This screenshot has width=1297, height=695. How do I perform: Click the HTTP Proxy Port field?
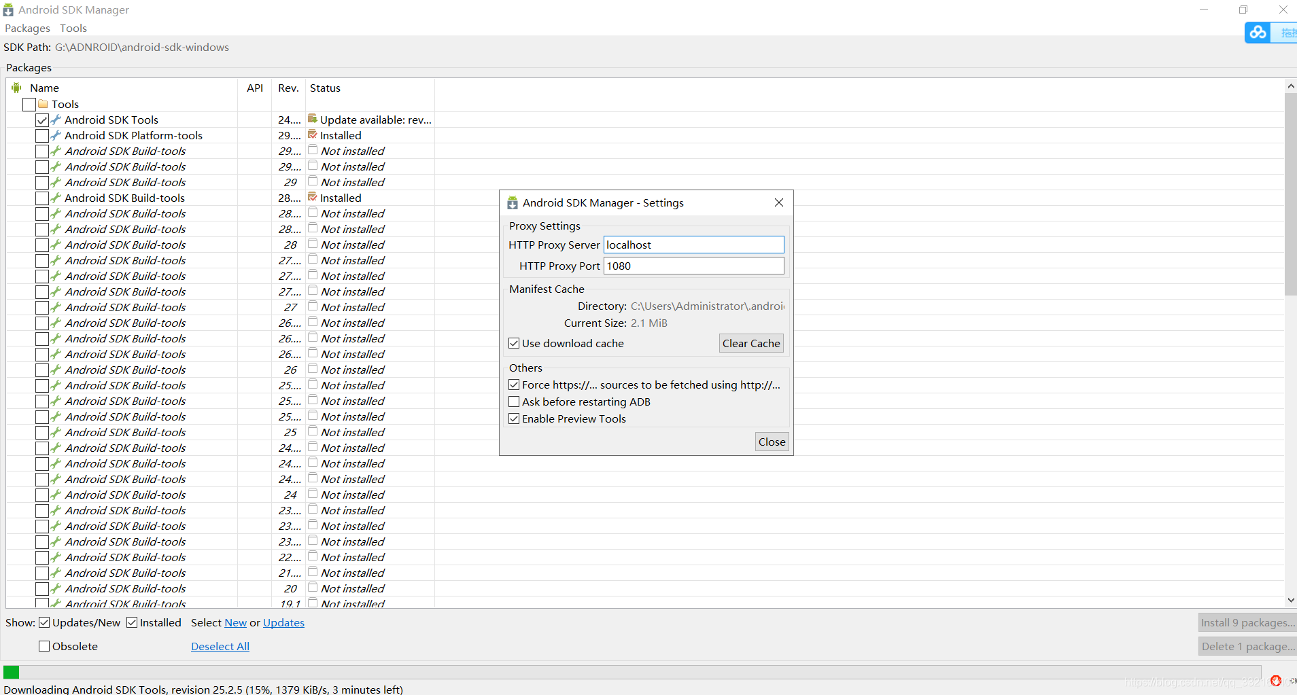point(694,266)
